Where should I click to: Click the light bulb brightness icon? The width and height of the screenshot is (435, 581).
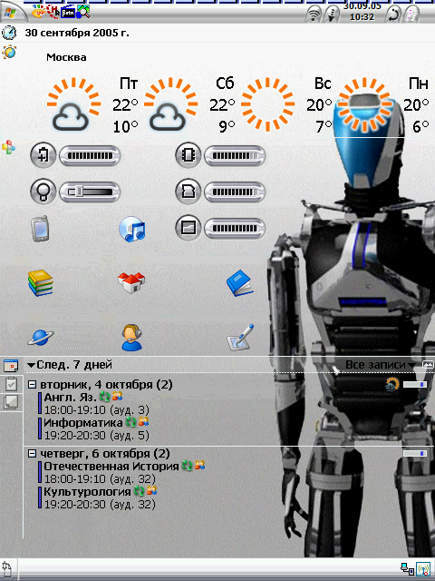point(43,192)
